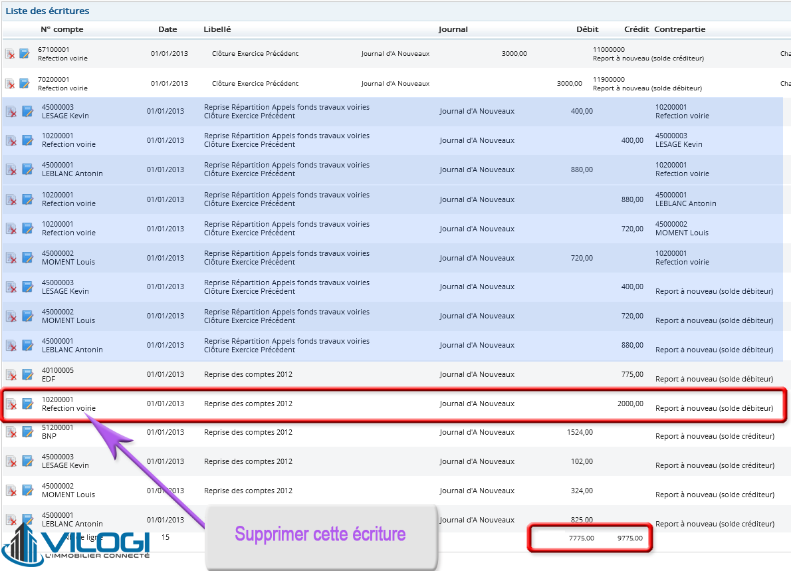The height and width of the screenshot is (571, 791).
Task: Edit the 51200001 BNP entry
Action: pos(28,432)
